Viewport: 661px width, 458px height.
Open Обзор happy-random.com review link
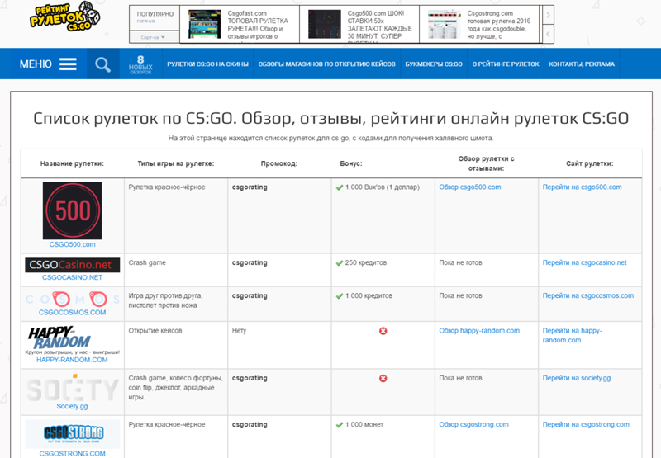pos(479,331)
